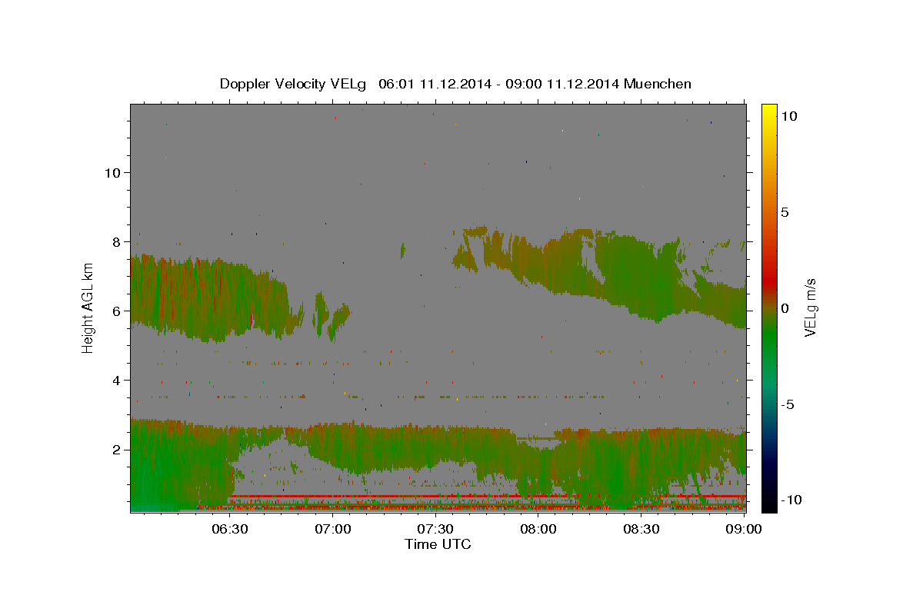
Task: Click the height tick label '8'
Action: pos(116,241)
